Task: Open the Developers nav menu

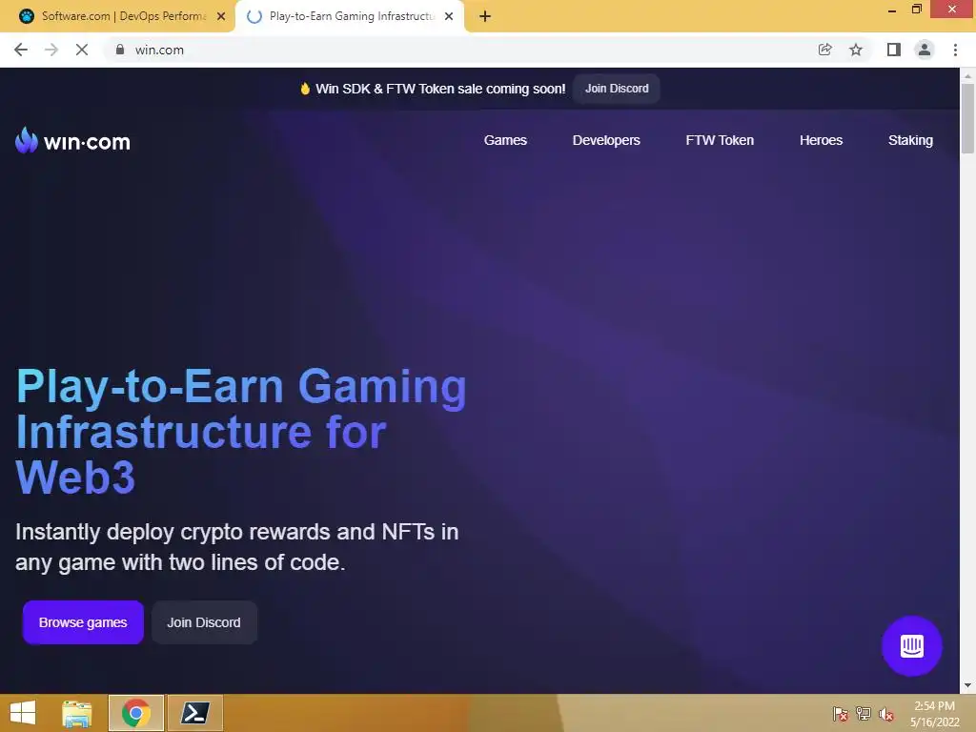Action: [606, 140]
